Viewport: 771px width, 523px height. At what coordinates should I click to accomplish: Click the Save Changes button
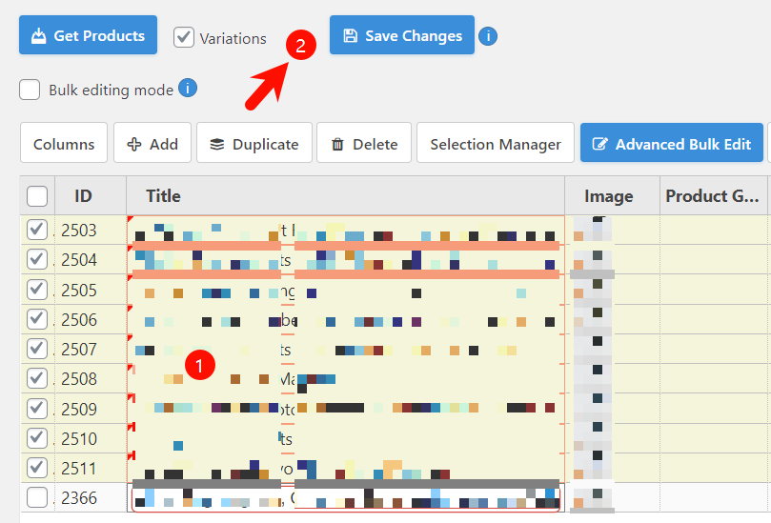(402, 35)
